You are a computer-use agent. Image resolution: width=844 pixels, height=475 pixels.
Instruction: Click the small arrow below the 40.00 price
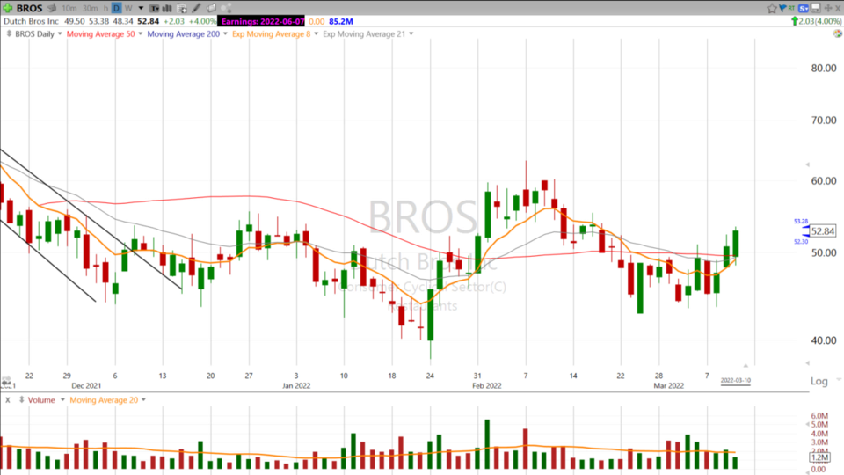807,363
